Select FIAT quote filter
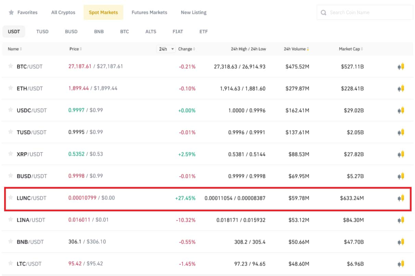The width and height of the screenshot is (415, 276). click(x=178, y=32)
